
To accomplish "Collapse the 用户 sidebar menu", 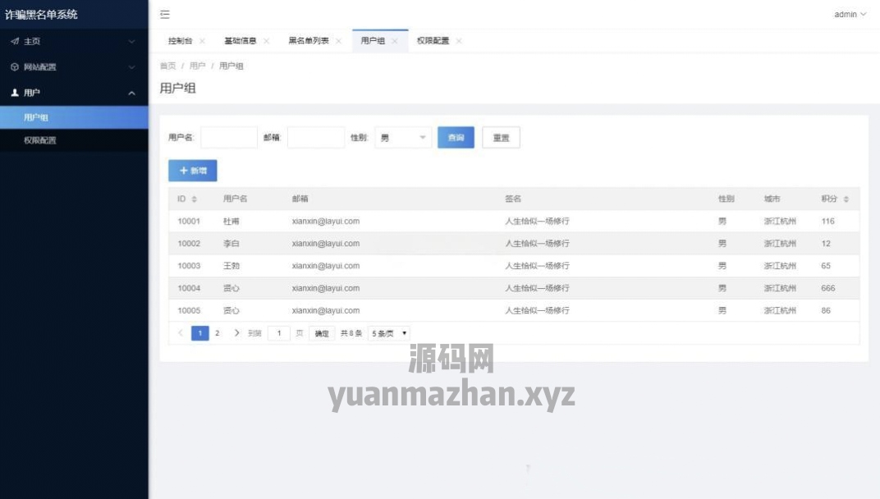I will click(x=74, y=94).
